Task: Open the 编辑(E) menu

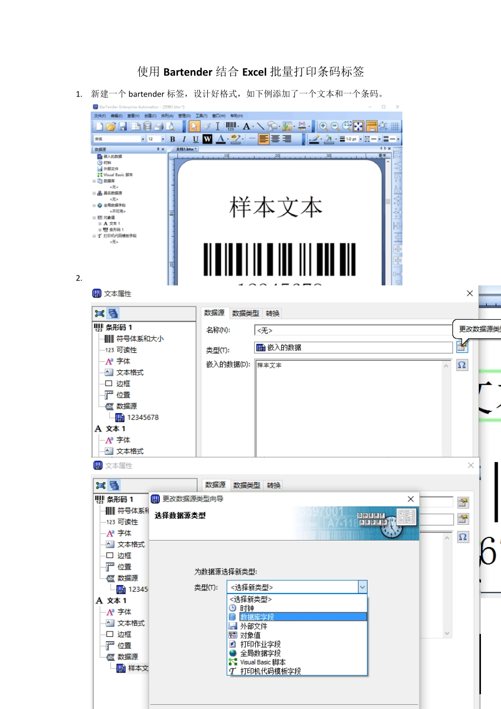Action: pos(117,116)
